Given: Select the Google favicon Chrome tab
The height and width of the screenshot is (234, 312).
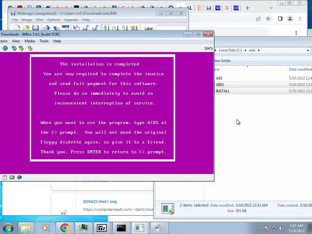Looking at the screenshot, I should pyautogui.click(x=227, y=8).
